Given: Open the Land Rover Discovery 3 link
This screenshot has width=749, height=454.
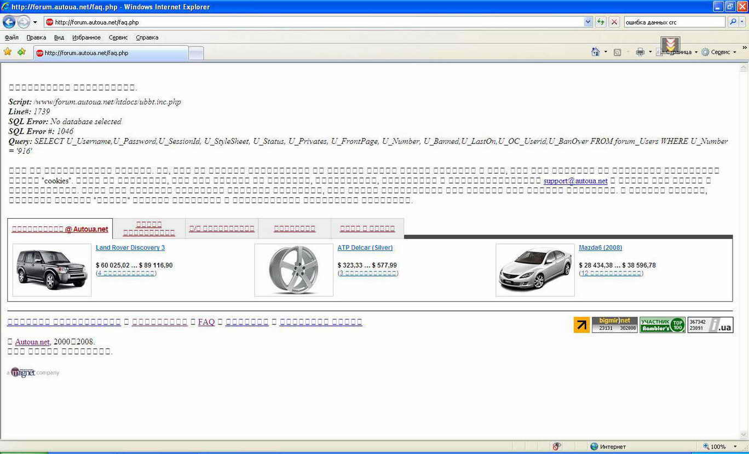Looking at the screenshot, I should [x=130, y=248].
